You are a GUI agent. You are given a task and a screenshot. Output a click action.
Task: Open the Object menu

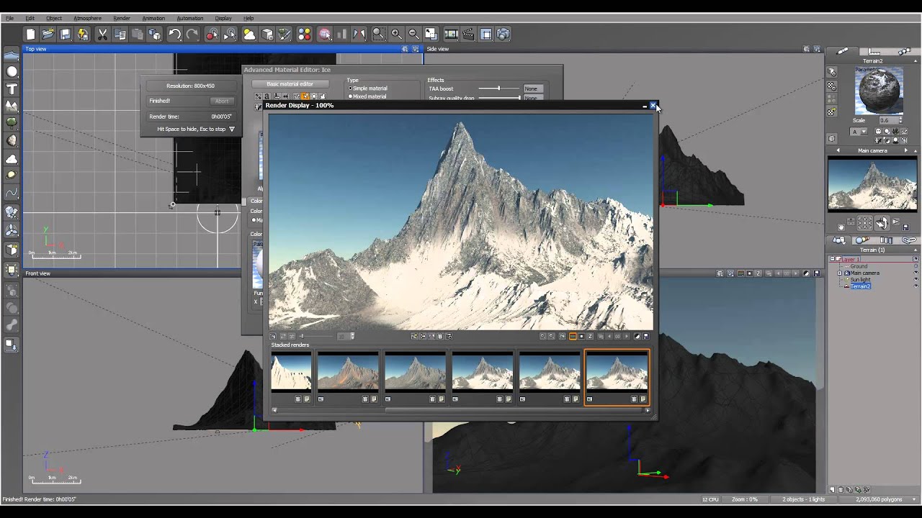(54, 18)
